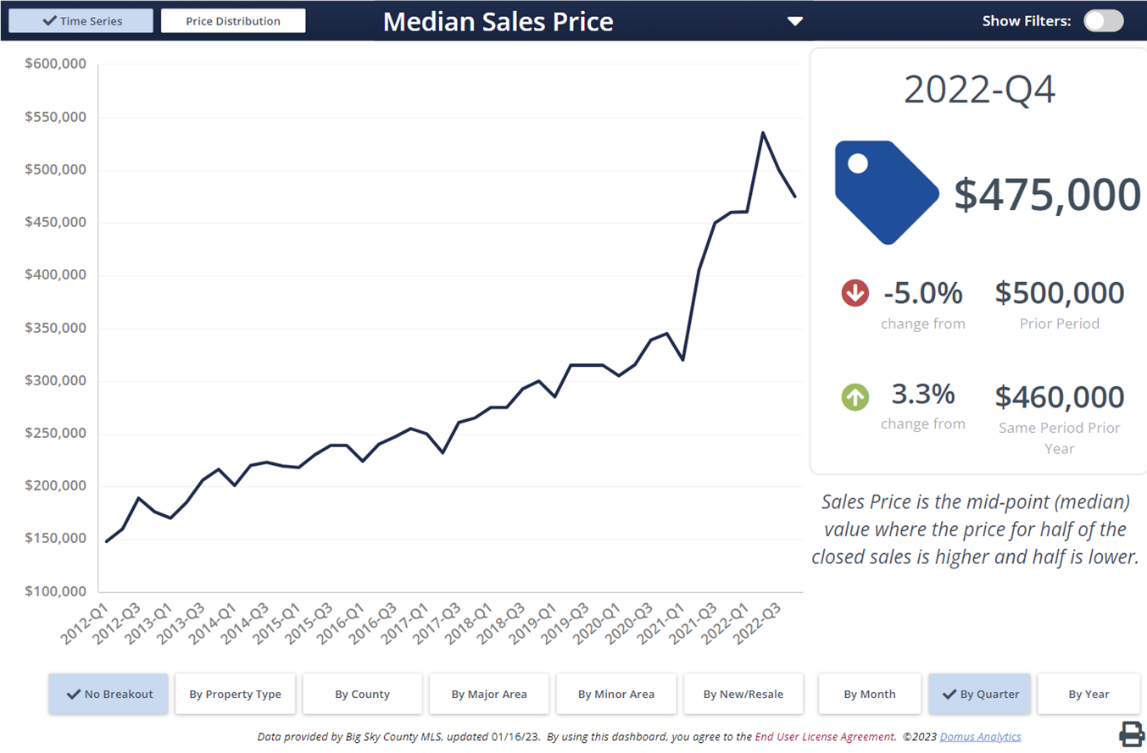Click the By New/Resale button
This screenshot has height=753, width=1147.
point(743,693)
